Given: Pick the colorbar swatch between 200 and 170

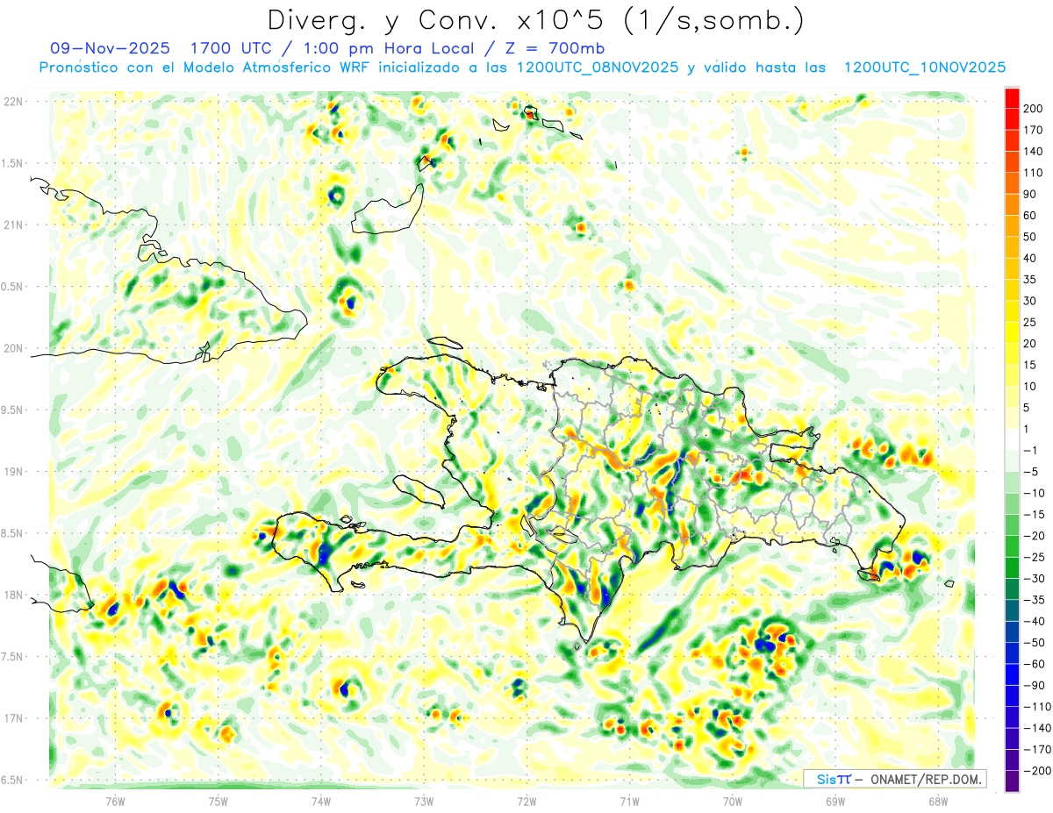Looking at the screenshot, I should point(1012,119).
